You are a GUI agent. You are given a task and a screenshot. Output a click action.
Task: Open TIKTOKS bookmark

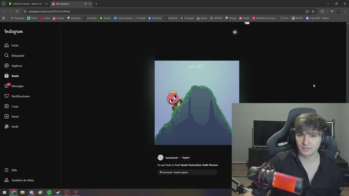(x=216, y=18)
